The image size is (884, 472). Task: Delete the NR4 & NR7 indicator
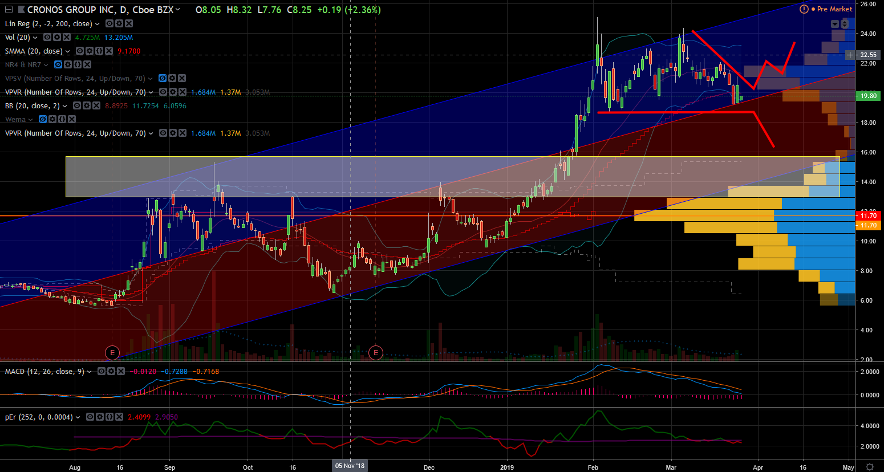[87, 64]
